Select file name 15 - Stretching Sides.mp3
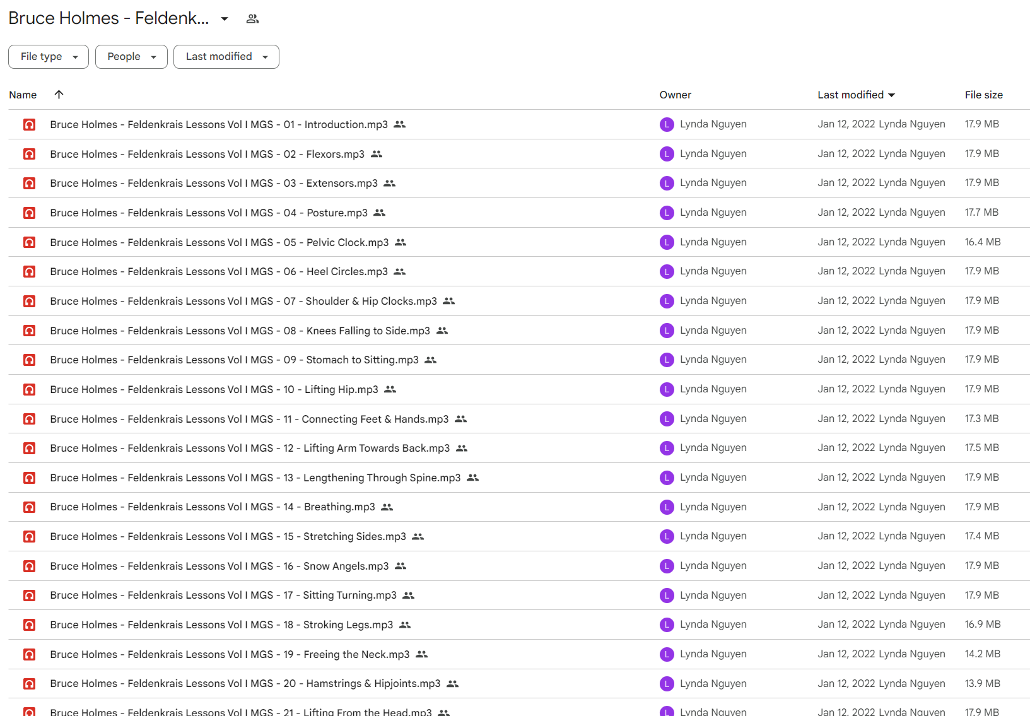Image resolution: width=1030 pixels, height=716 pixels. [228, 536]
